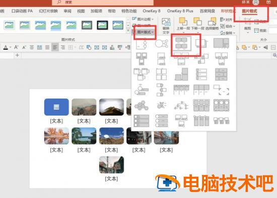Switch to the 图片格式 tab
This screenshot has width=277, height=198.
point(249,11)
